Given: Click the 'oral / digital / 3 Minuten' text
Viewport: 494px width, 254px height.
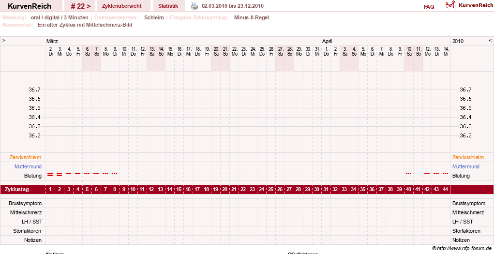Looking at the screenshot, I should pyautogui.click(x=60, y=17).
